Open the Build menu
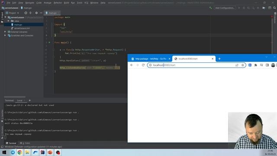 (66, 3)
